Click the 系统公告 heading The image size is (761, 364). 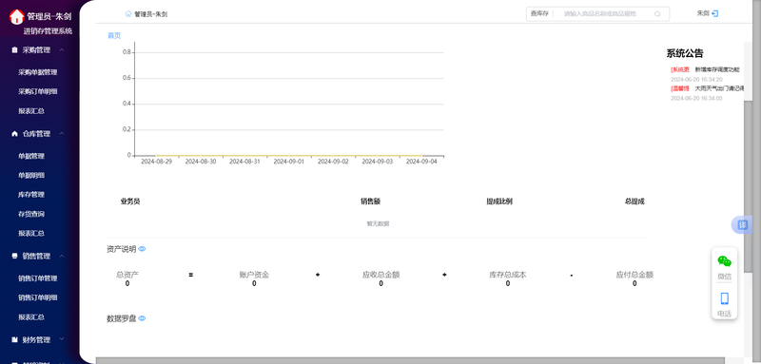click(685, 53)
